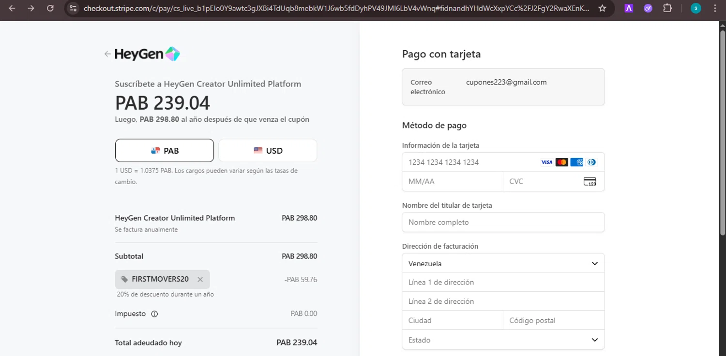Click the 'Nombre del titular de tarjeta' label
This screenshot has width=726, height=356.
coord(447,205)
